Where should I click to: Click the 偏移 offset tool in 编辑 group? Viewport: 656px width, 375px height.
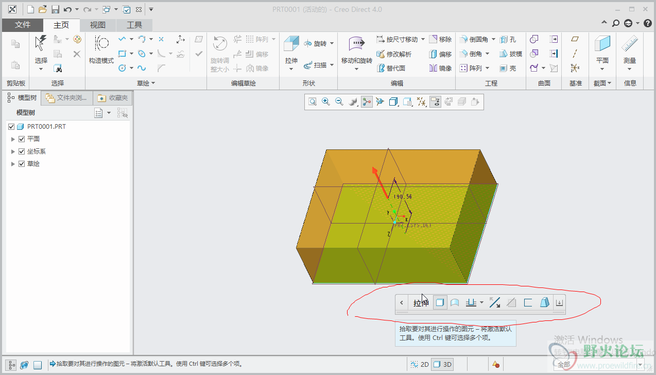coord(440,54)
